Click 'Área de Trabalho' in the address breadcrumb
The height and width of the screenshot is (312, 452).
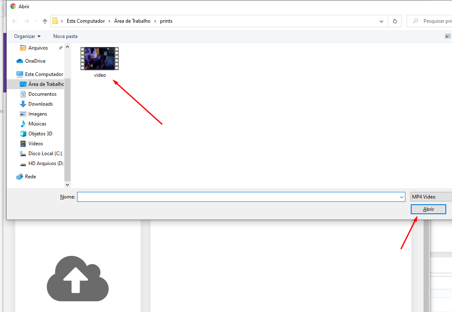pyautogui.click(x=132, y=21)
